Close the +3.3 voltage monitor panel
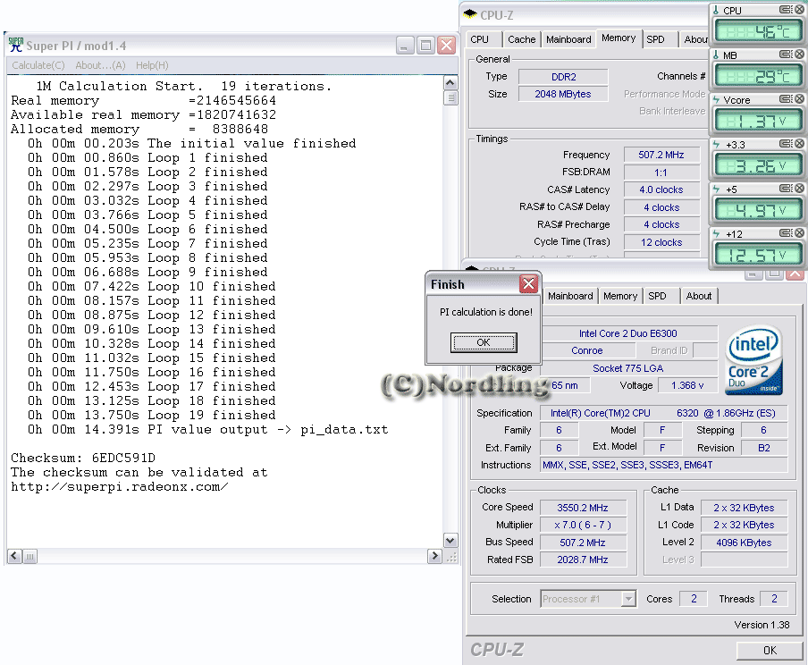This screenshot has height=665, width=808. point(799,143)
